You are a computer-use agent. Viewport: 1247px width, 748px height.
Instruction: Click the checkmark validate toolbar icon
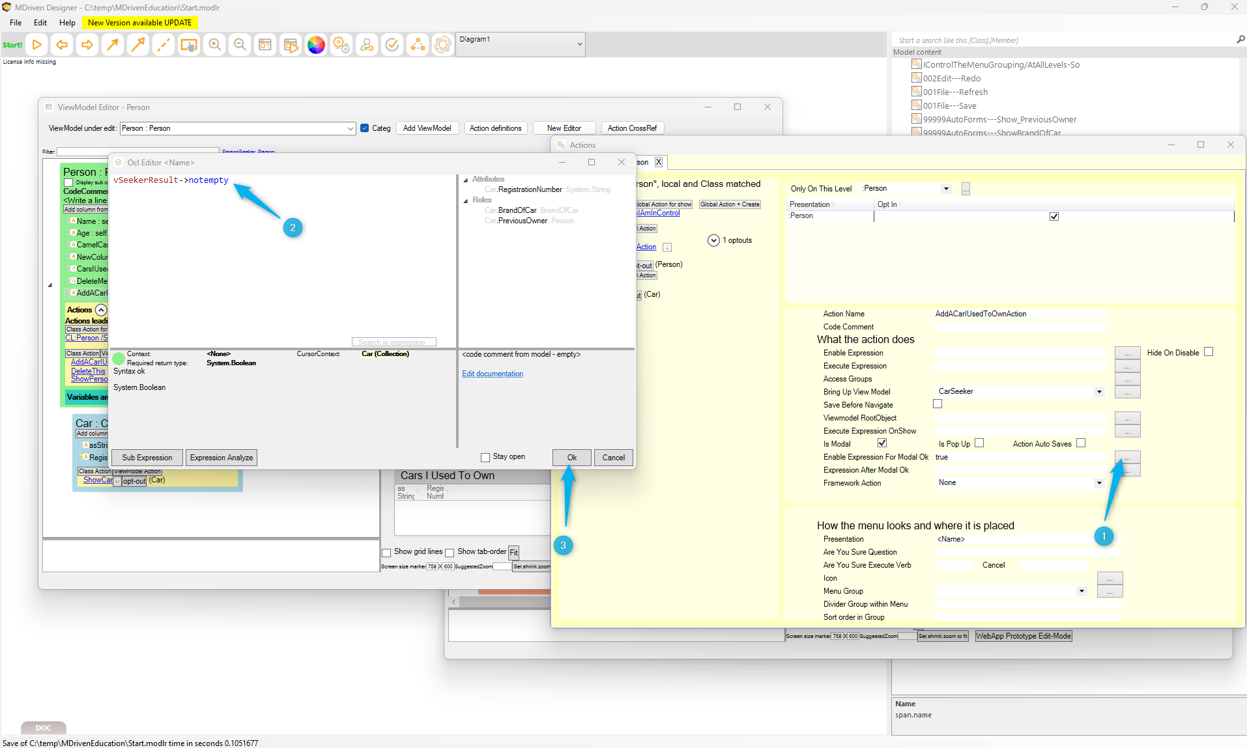pos(392,45)
